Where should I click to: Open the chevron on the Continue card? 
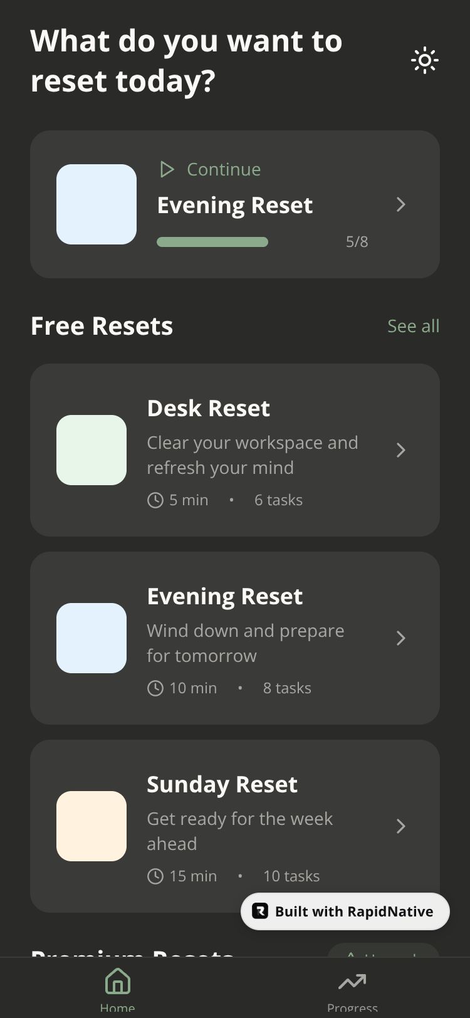(401, 204)
